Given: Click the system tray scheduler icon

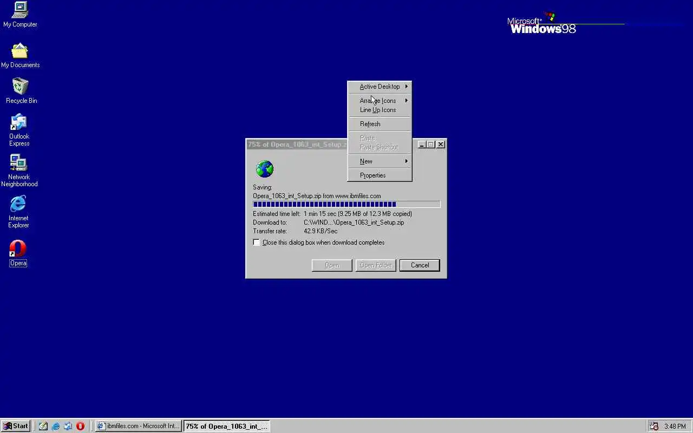Looking at the screenshot, I should point(654,426).
